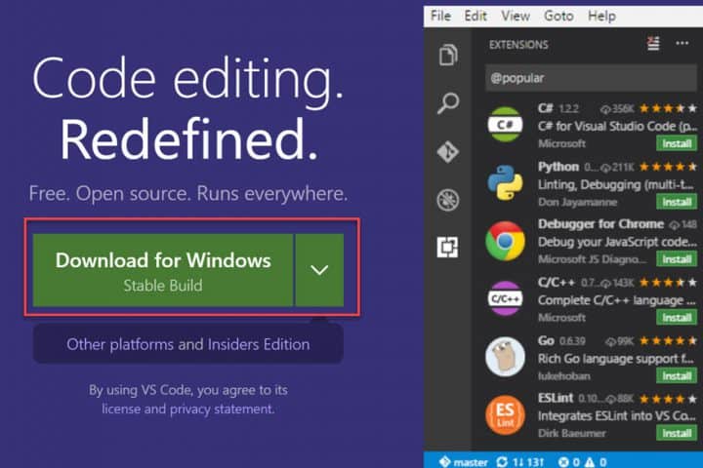Install the Python extension
Screen dimensions: 703x468
click(676, 201)
